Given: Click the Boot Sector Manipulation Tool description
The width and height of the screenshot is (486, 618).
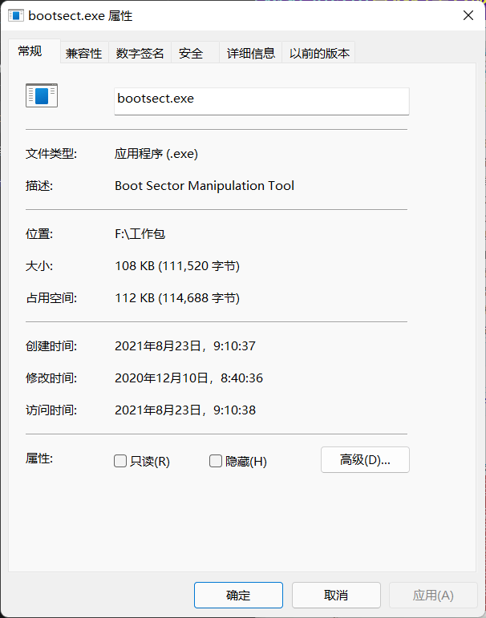Looking at the screenshot, I should click(205, 186).
